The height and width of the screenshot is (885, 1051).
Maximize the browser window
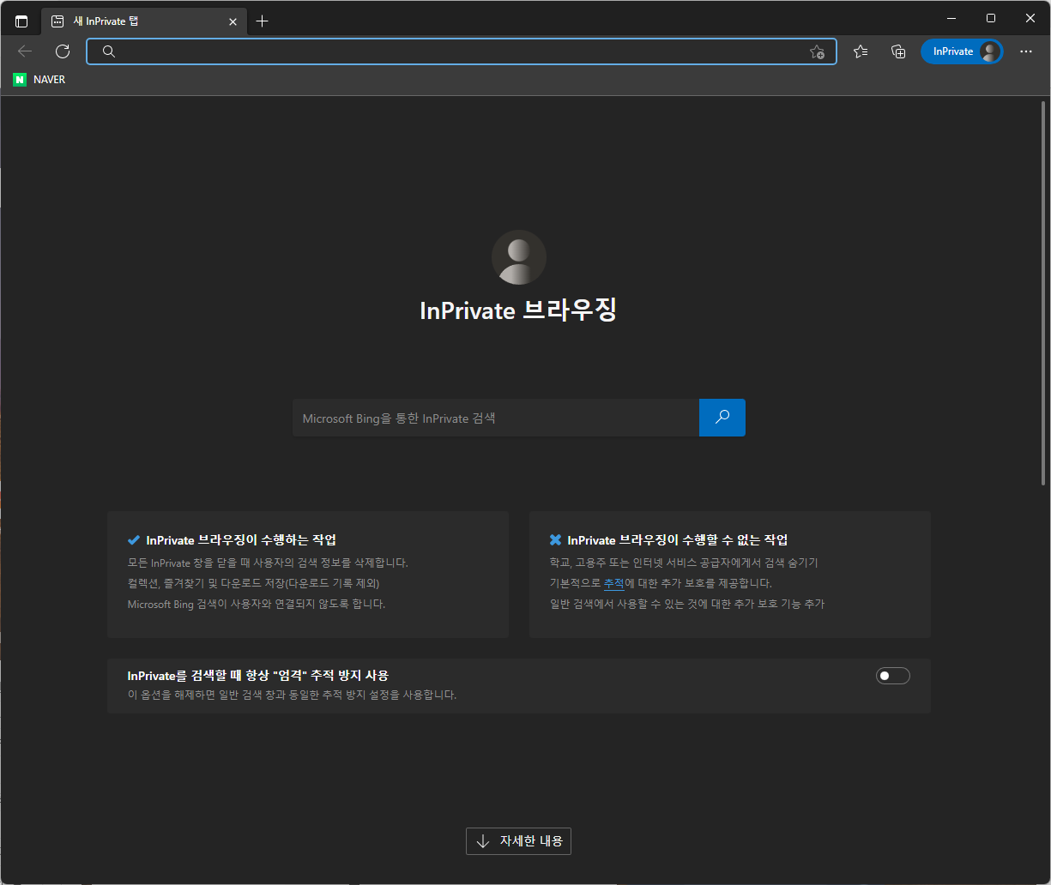point(991,18)
